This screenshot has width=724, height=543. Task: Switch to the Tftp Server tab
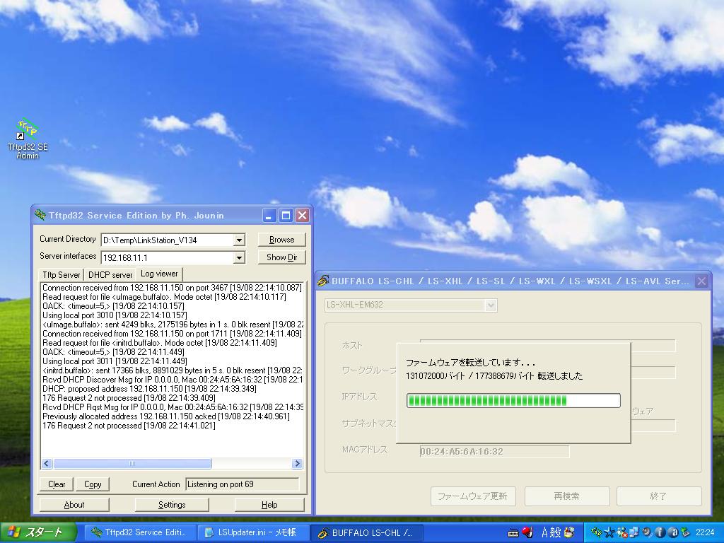62,275
